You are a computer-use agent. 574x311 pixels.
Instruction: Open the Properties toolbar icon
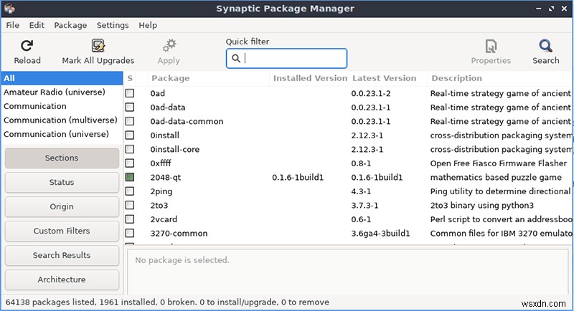[491, 47]
